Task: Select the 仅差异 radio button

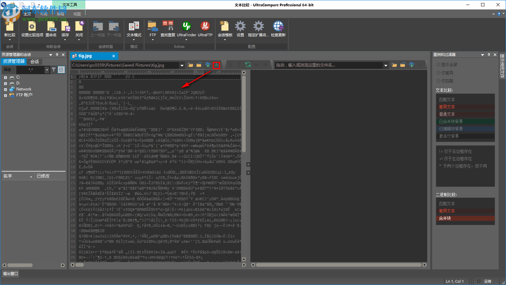Action: tap(439, 73)
